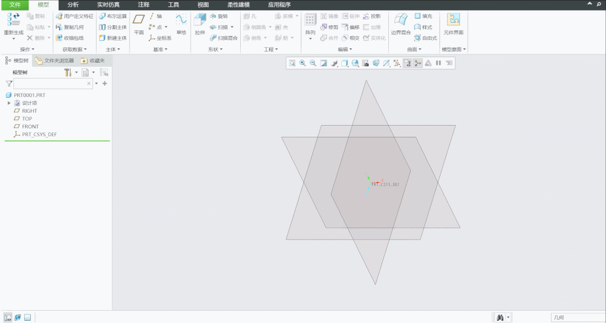Choose the 元件界面 (Component Interface) tool
The height and width of the screenshot is (323, 606).
453,25
